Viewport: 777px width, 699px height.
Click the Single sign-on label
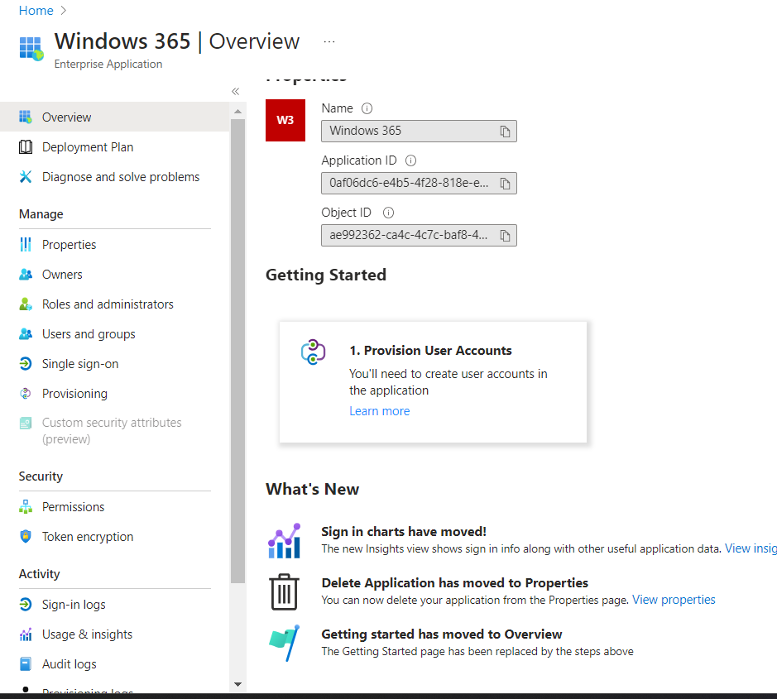pos(80,364)
